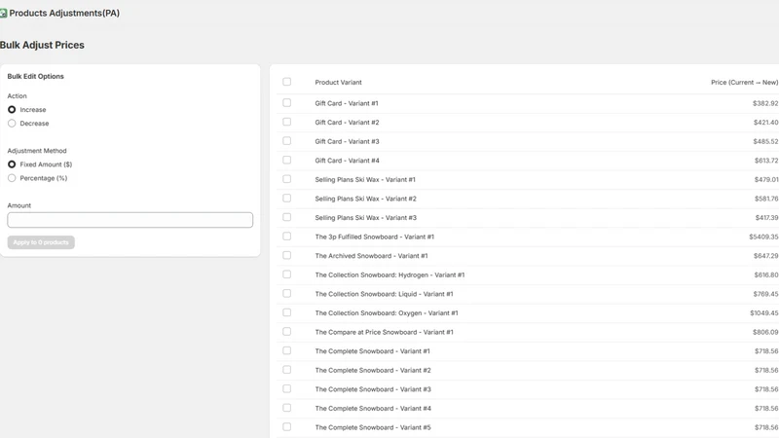Click Gift Card - Variant #4 name
Viewport: 779px width, 438px height.
click(347, 161)
